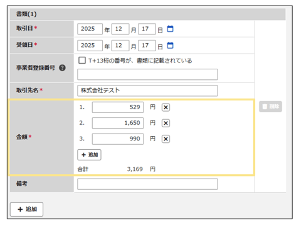Remove amount row 3 with 990 円
Image resolution: width=299 pixels, height=226 pixels.
(x=165, y=139)
